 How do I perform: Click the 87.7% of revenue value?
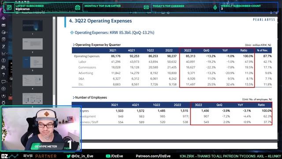tap(267, 56)
